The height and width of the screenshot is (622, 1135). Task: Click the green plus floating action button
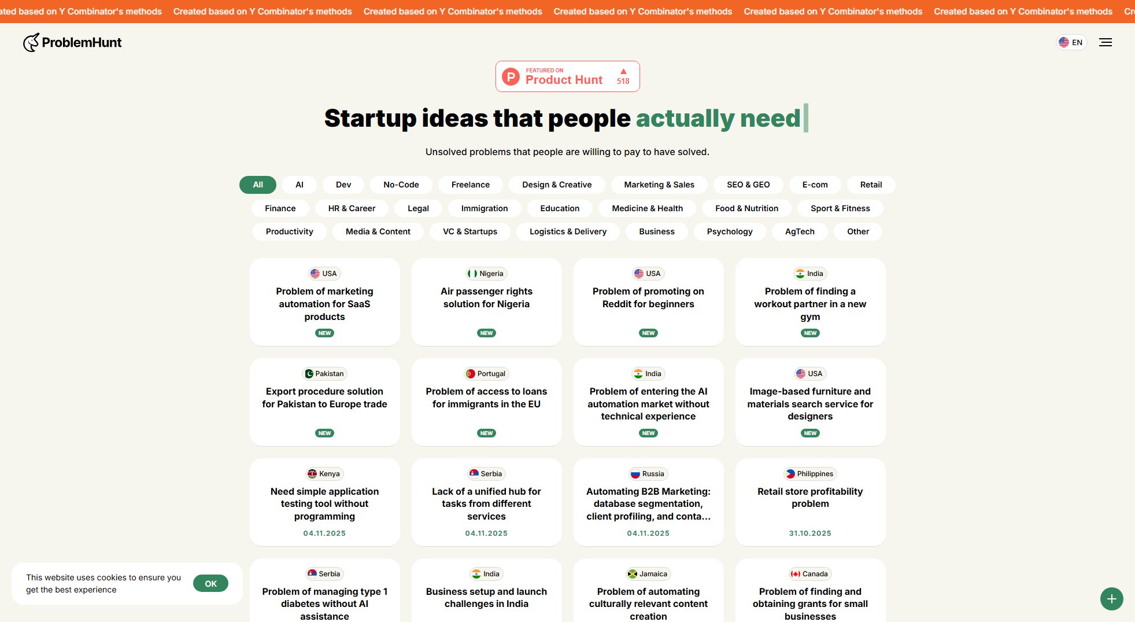[x=1111, y=598]
